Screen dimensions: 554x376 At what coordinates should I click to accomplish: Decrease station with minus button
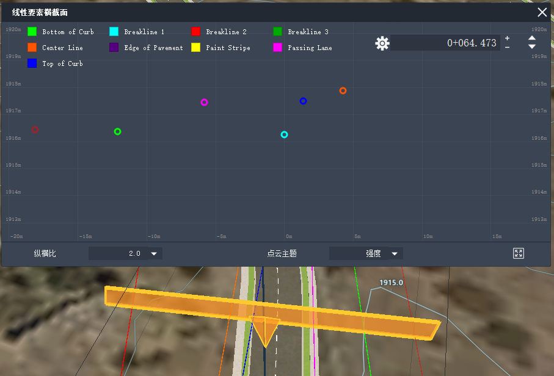click(x=507, y=48)
